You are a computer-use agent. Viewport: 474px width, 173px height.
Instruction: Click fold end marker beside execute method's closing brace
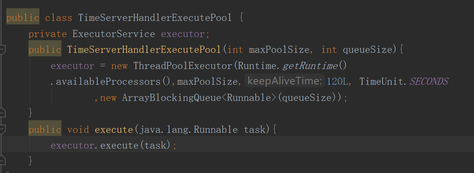click(x=2, y=160)
